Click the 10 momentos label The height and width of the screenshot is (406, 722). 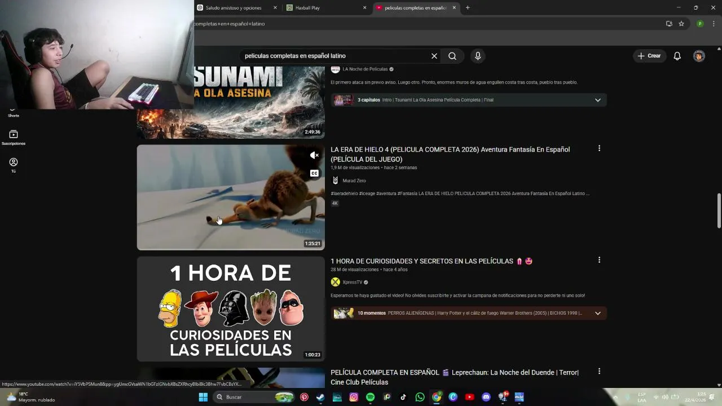pyautogui.click(x=372, y=313)
